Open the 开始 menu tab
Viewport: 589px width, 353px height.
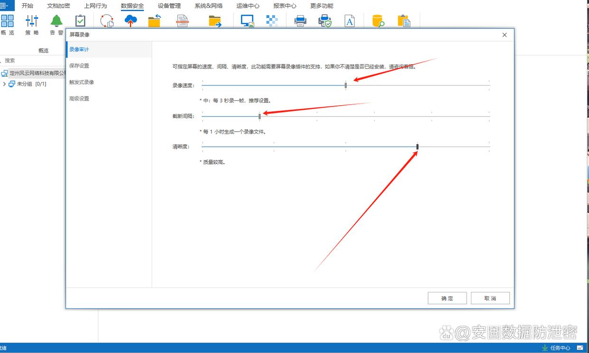click(x=28, y=6)
